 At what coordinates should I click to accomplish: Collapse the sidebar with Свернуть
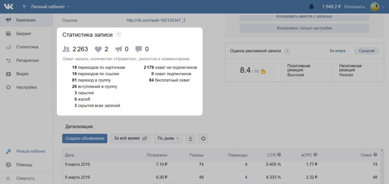pos(25,178)
